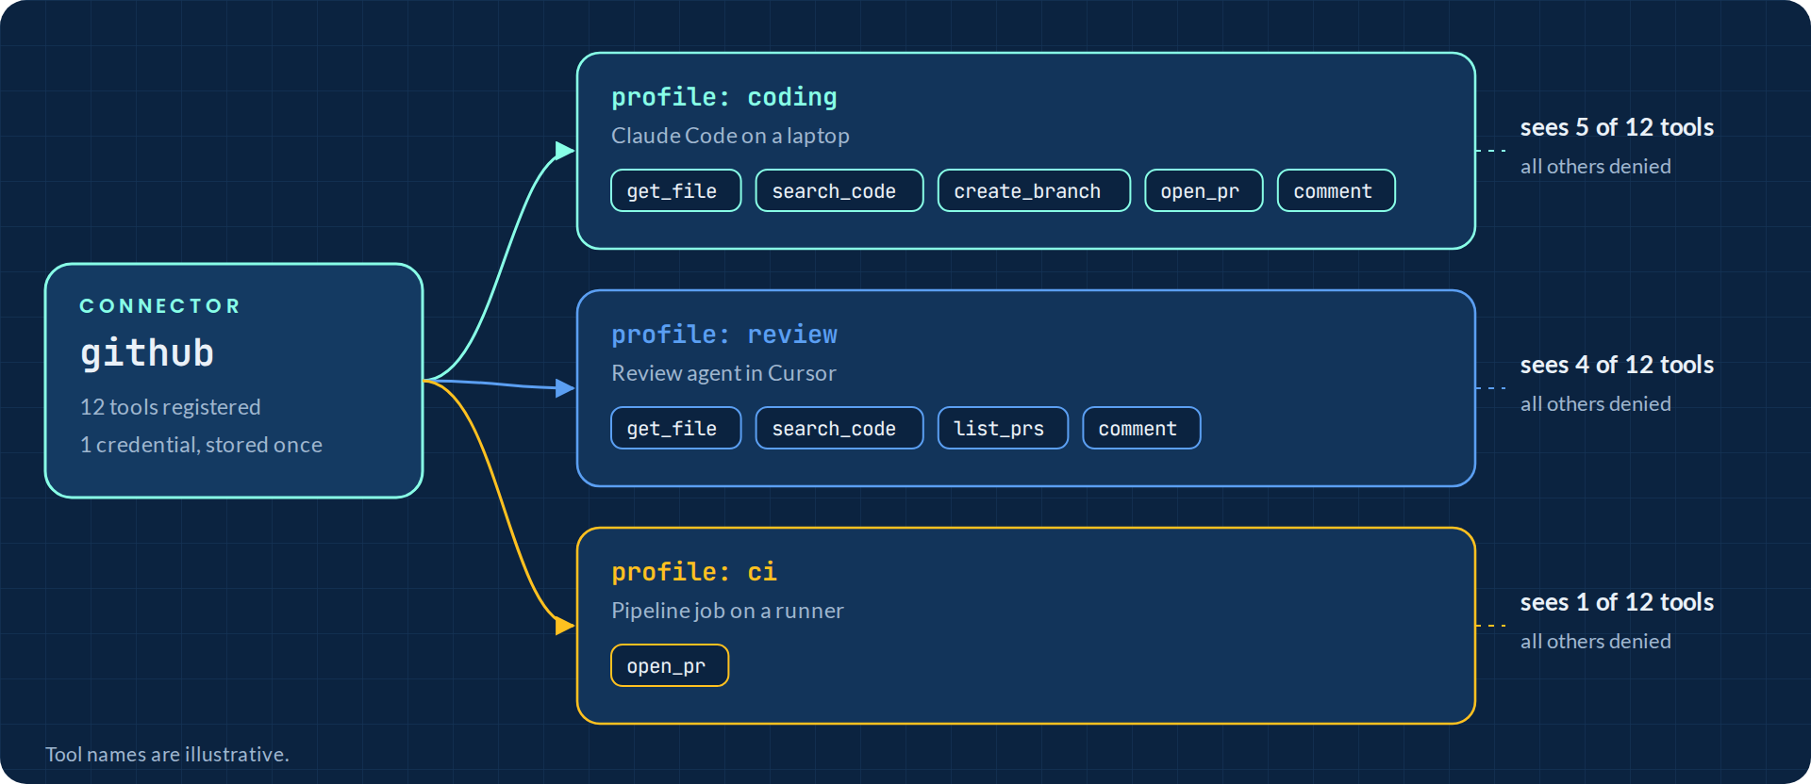Select the comment chip in the review profile
This screenshot has width=1811, height=784.
tap(1141, 428)
